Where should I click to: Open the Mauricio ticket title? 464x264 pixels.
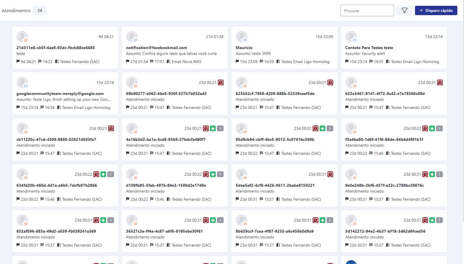pos(244,48)
